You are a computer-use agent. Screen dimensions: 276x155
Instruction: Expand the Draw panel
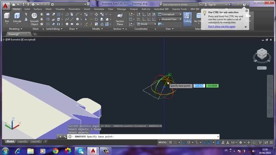coord(73,29)
